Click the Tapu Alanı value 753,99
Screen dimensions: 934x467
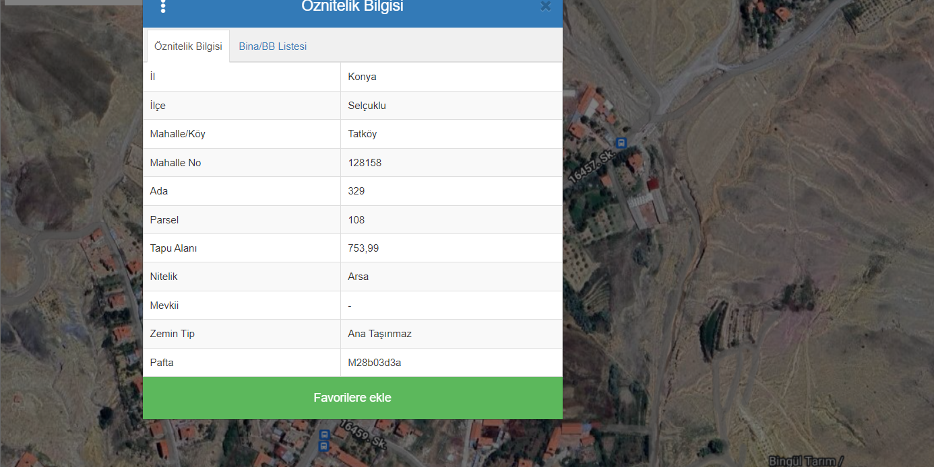tap(363, 248)
